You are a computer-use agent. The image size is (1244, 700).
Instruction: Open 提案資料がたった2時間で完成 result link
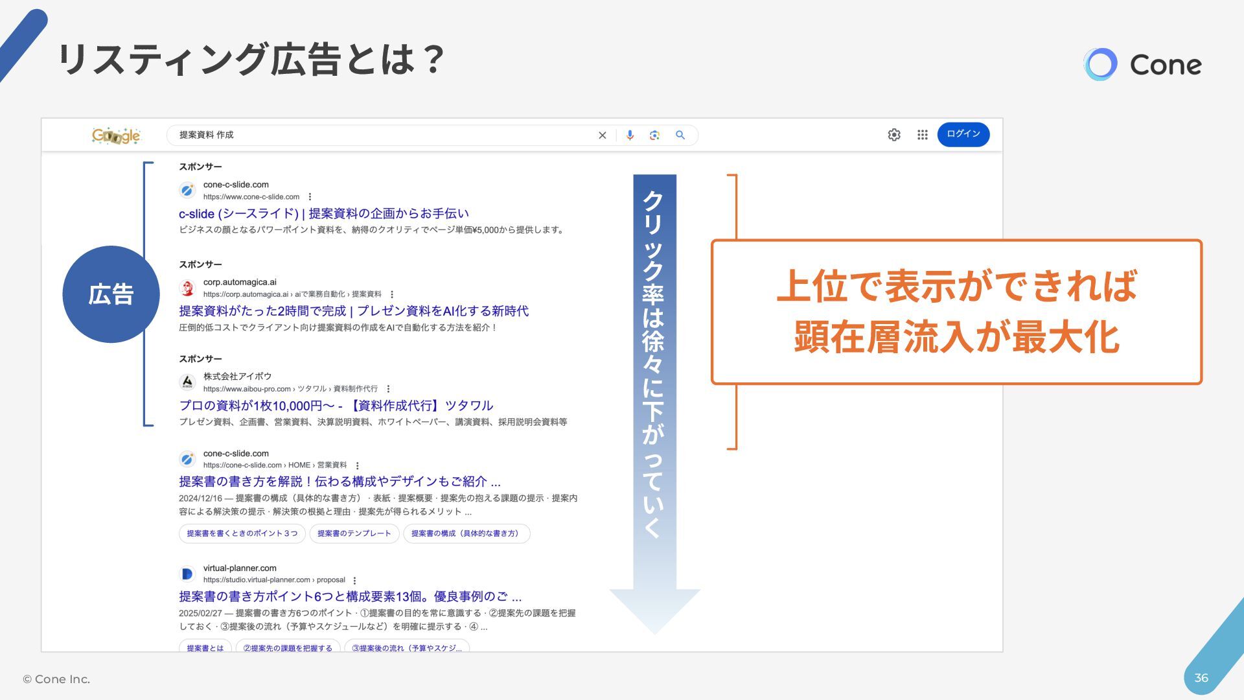(x=353, y=311)
